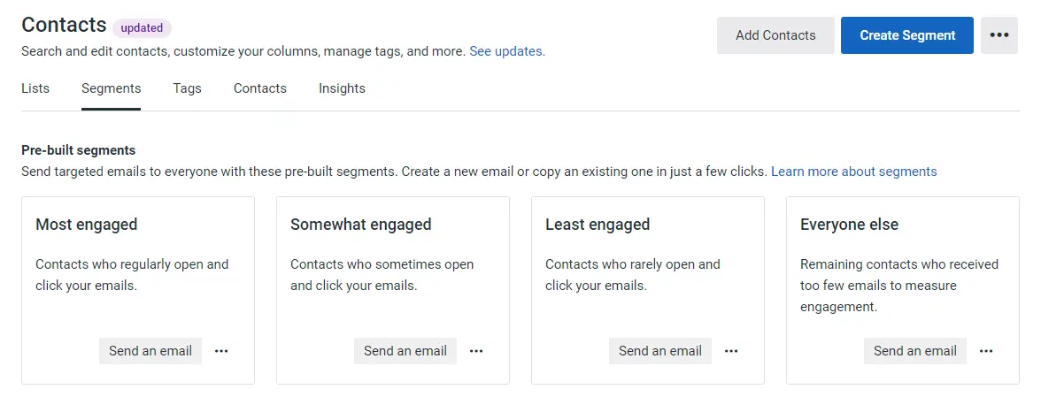Click the purple updated badge
The width and height of the screenshot is (1041, 397).
pos(142,27)
